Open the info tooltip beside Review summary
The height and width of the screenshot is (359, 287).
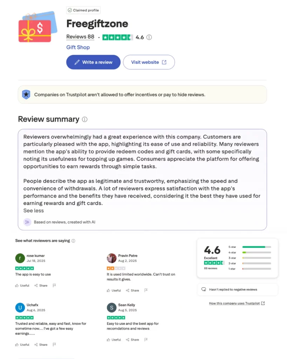84,120
